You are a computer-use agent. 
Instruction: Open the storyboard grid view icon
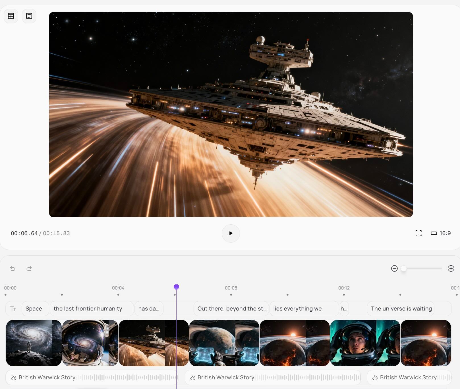click(x=11, y=16)
